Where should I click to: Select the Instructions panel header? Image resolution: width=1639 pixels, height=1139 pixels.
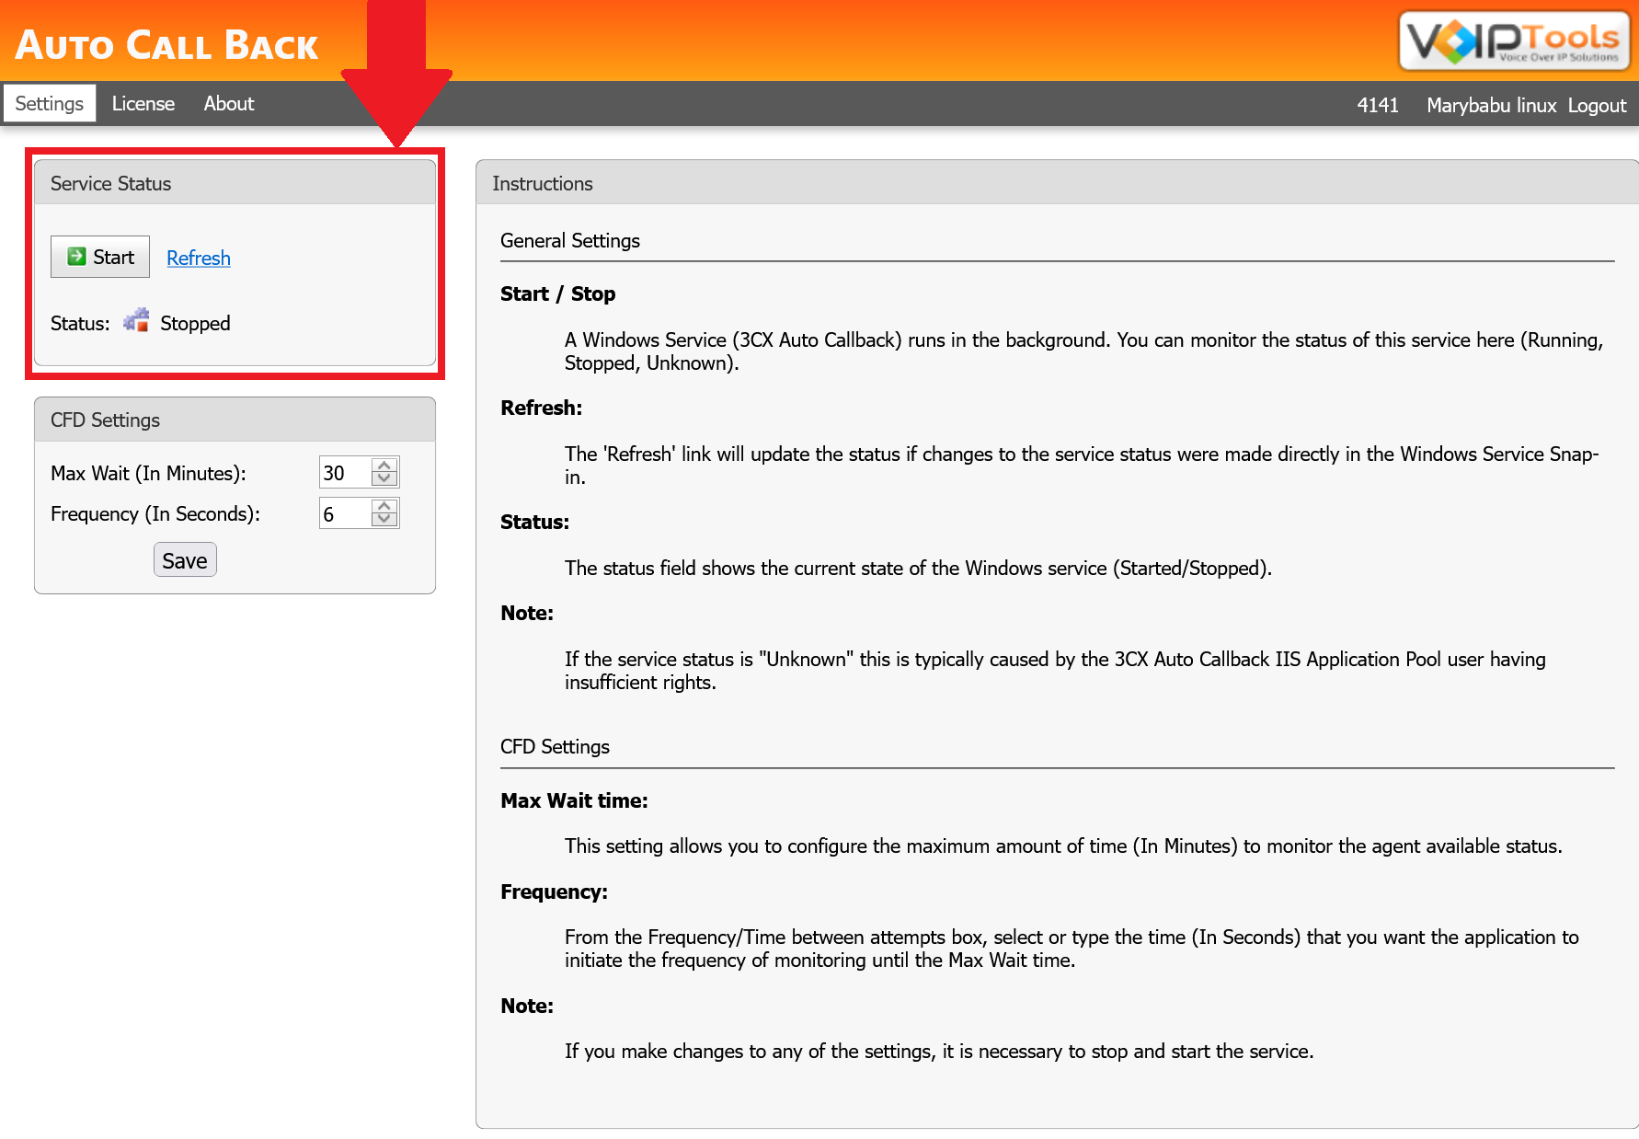click(542, 183)
